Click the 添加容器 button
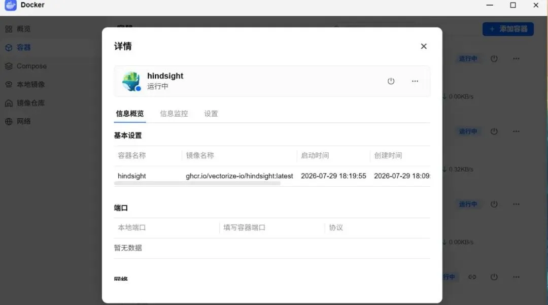This screenshot has width=548, height=305. click(x=508, y=29)
